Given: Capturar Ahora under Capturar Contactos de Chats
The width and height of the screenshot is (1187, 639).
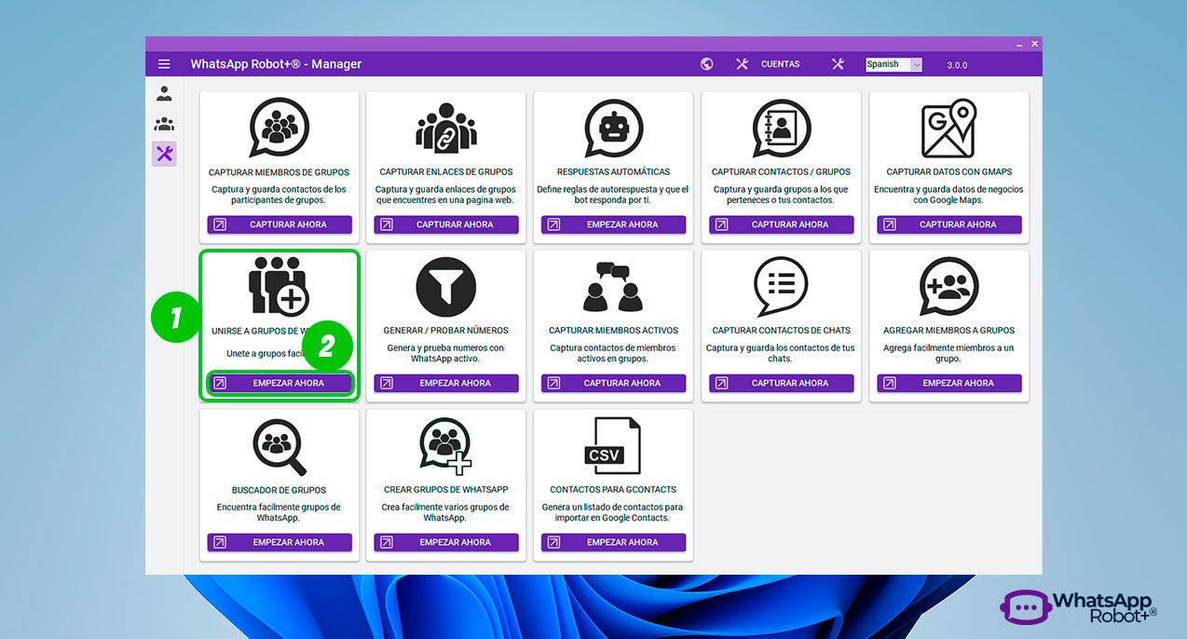Looking at the screenshot, I should 782,383.
